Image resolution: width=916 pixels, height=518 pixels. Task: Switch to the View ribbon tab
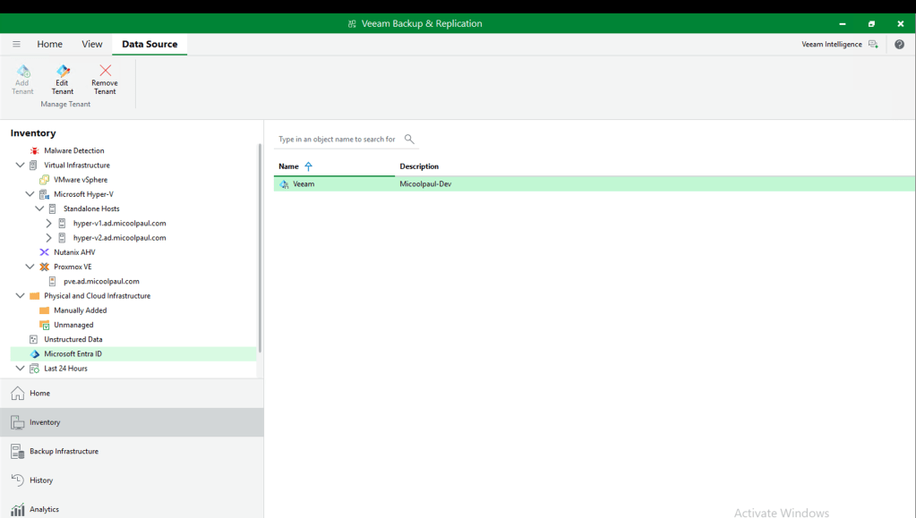[x=91, y=45]
